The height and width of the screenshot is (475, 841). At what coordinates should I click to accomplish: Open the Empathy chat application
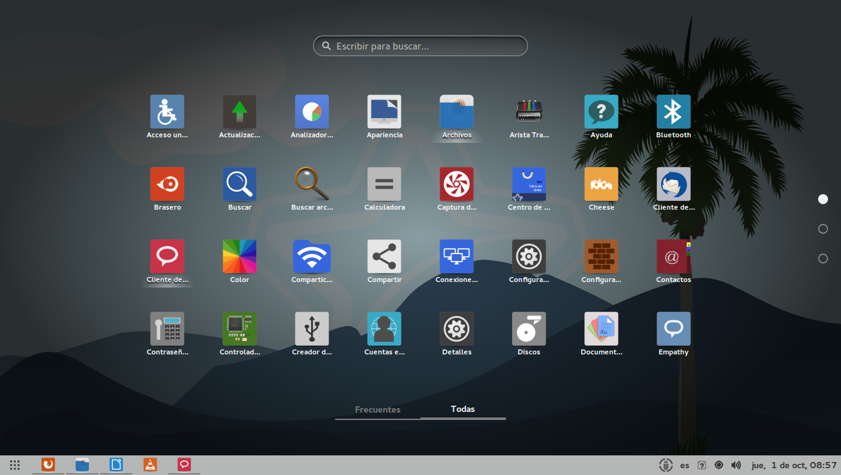pyautogui.click(x=673, y=329)
